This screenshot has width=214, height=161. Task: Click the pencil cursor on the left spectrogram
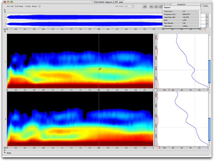pos(100,69)
